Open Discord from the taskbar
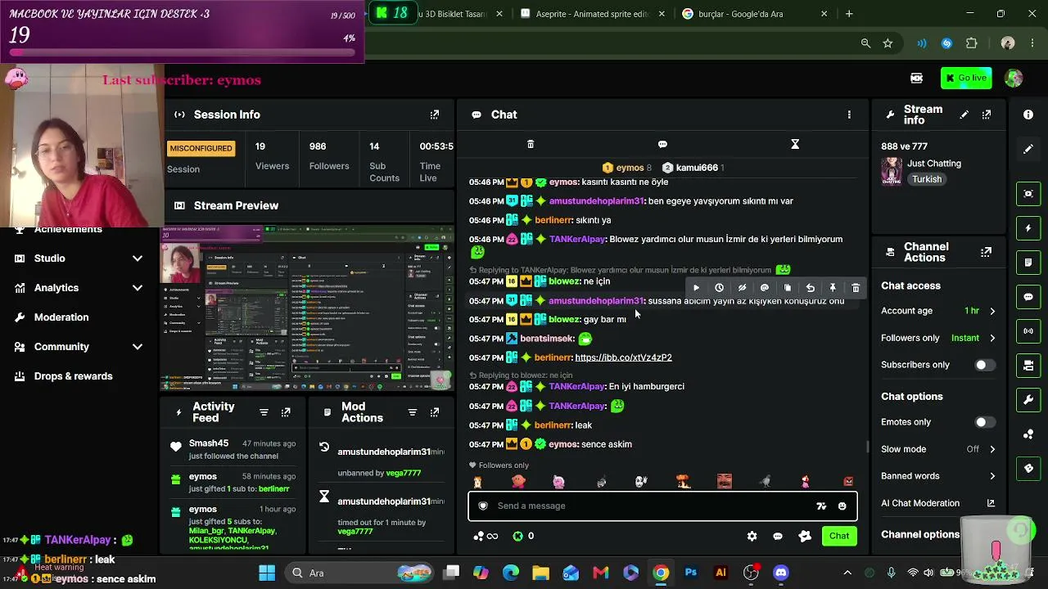This screenshot has height=589, width=1048. 780,573
